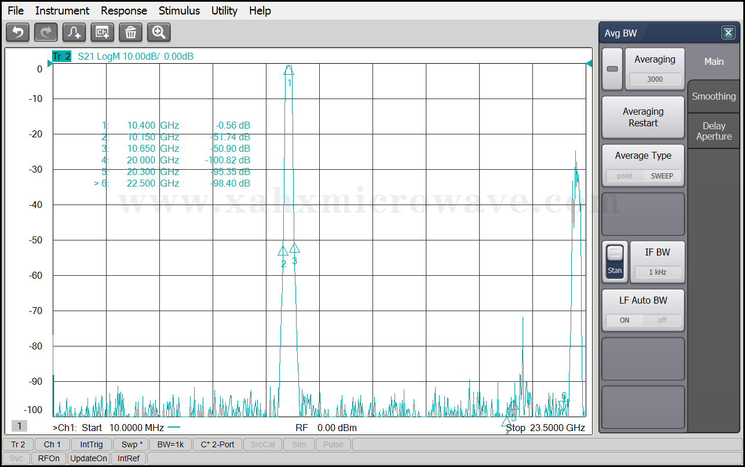
Task: Open the Response menu
Action: point(124,10)
